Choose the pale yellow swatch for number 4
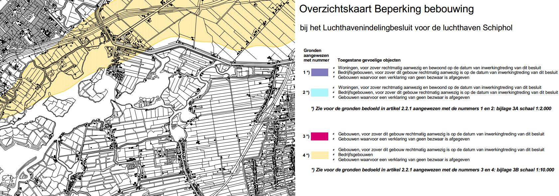The width and height of the screenshot is (559, 196). pyautogui.click(x=319, y=155)
